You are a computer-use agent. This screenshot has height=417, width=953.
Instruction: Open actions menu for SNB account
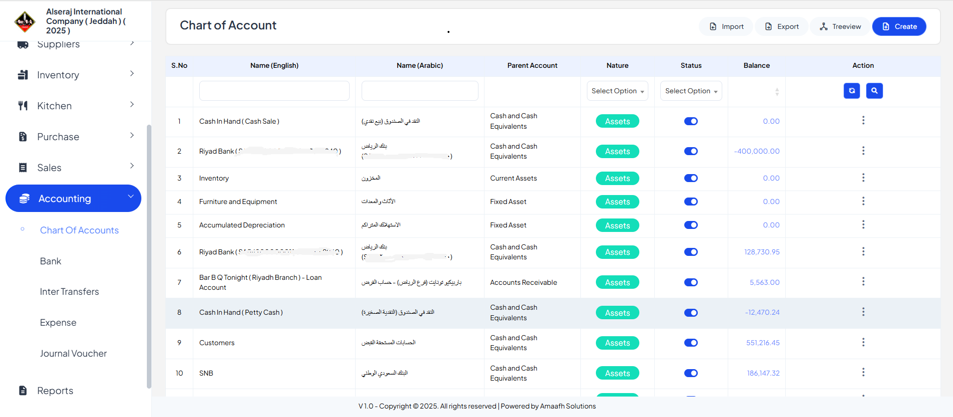(x=863, y=373)
